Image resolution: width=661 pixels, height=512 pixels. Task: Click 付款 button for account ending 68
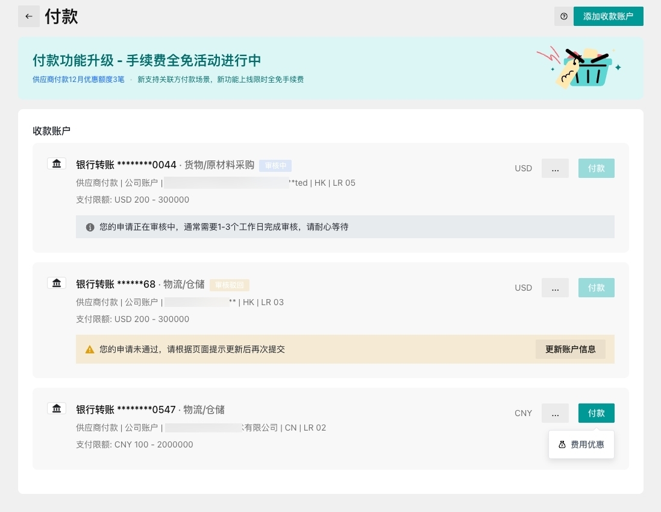coord(596,288)
